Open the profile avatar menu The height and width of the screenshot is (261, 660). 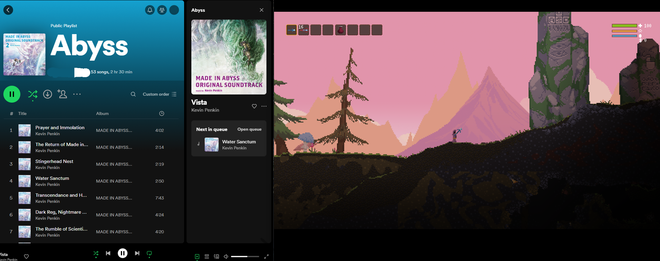point(174,10)
